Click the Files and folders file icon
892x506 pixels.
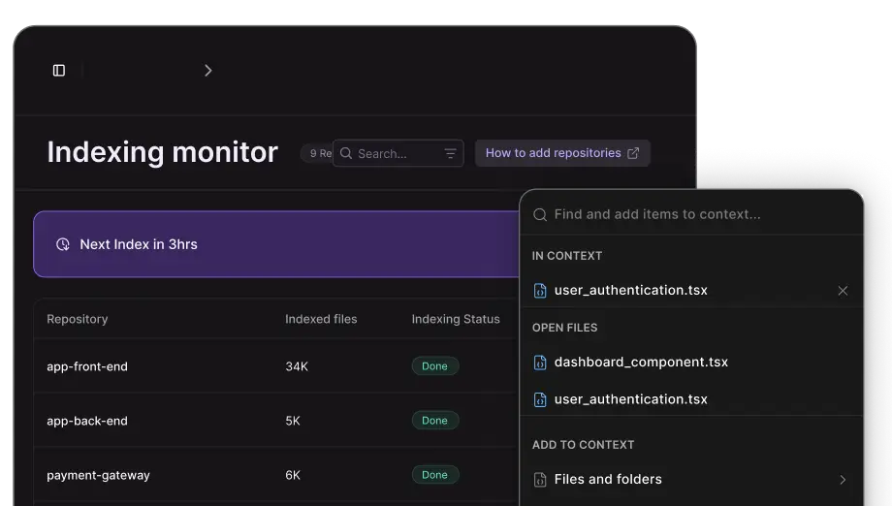point(541,480)
